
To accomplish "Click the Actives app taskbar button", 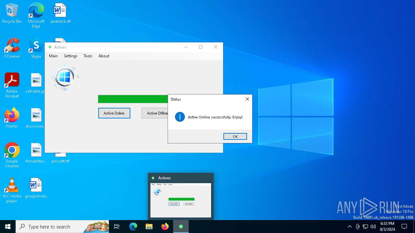I will coord(181,227).
